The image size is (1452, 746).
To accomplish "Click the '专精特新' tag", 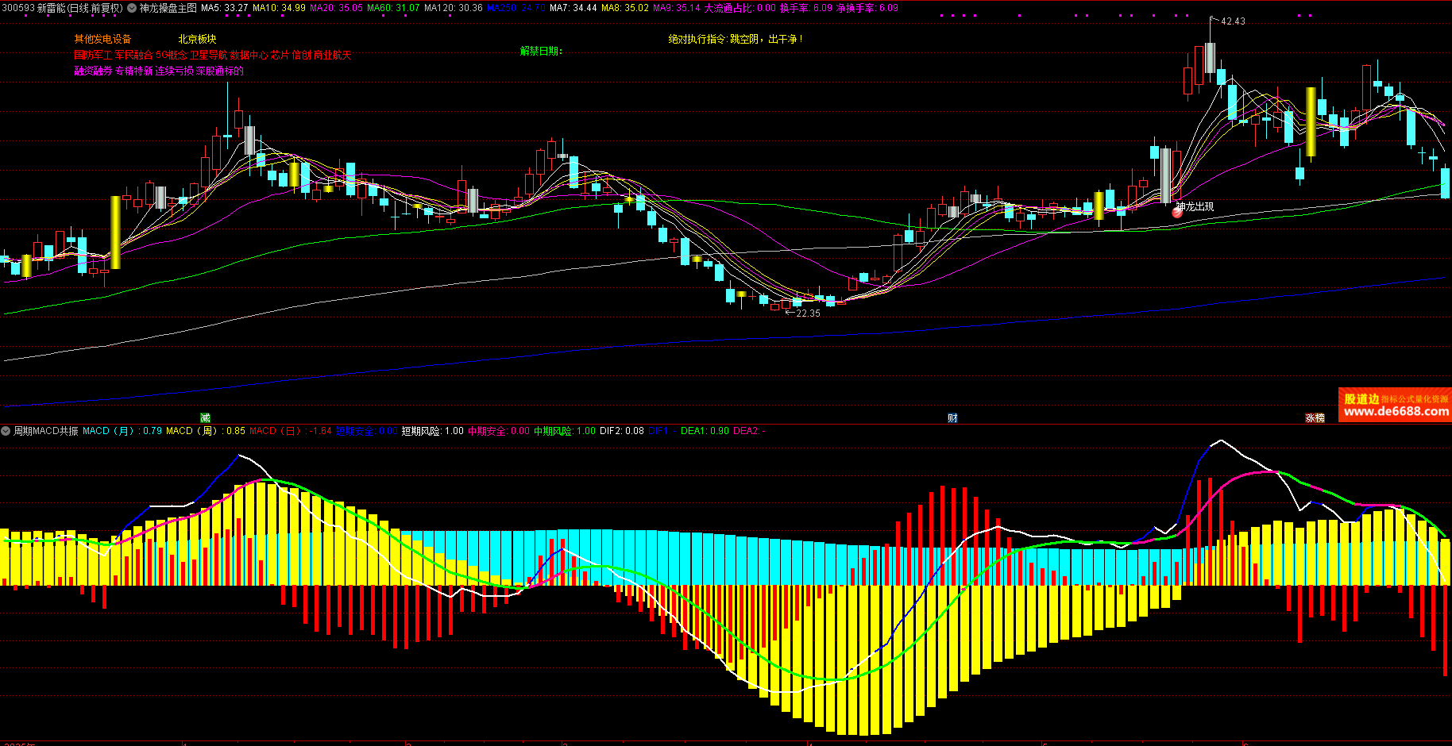I will point(133,71).
